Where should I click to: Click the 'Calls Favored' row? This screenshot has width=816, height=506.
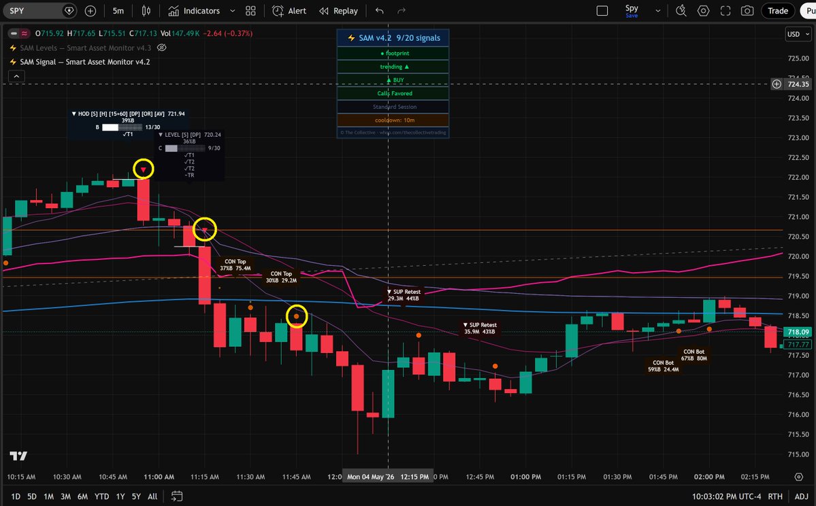pos(393,93)
